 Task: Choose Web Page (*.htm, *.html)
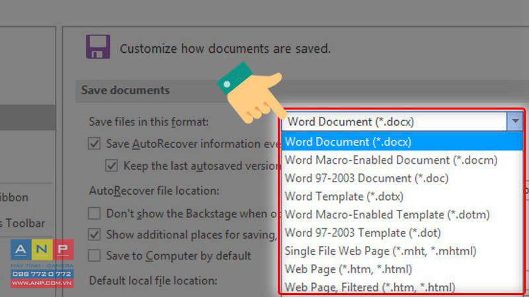402,269
